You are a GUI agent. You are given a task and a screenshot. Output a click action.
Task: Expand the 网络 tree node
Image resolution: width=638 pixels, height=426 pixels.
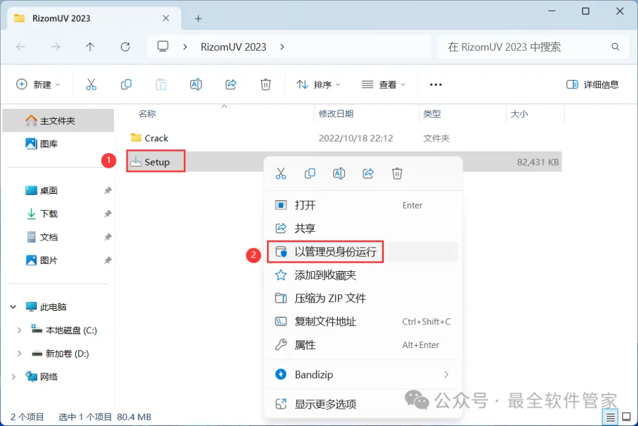14,377
